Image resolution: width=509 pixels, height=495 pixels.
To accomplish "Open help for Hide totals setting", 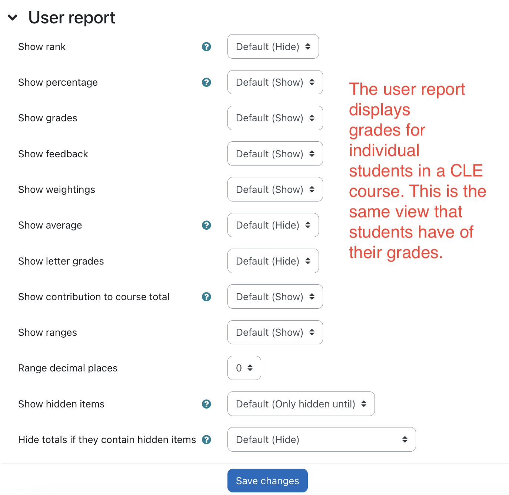I will tap(206, 440).
